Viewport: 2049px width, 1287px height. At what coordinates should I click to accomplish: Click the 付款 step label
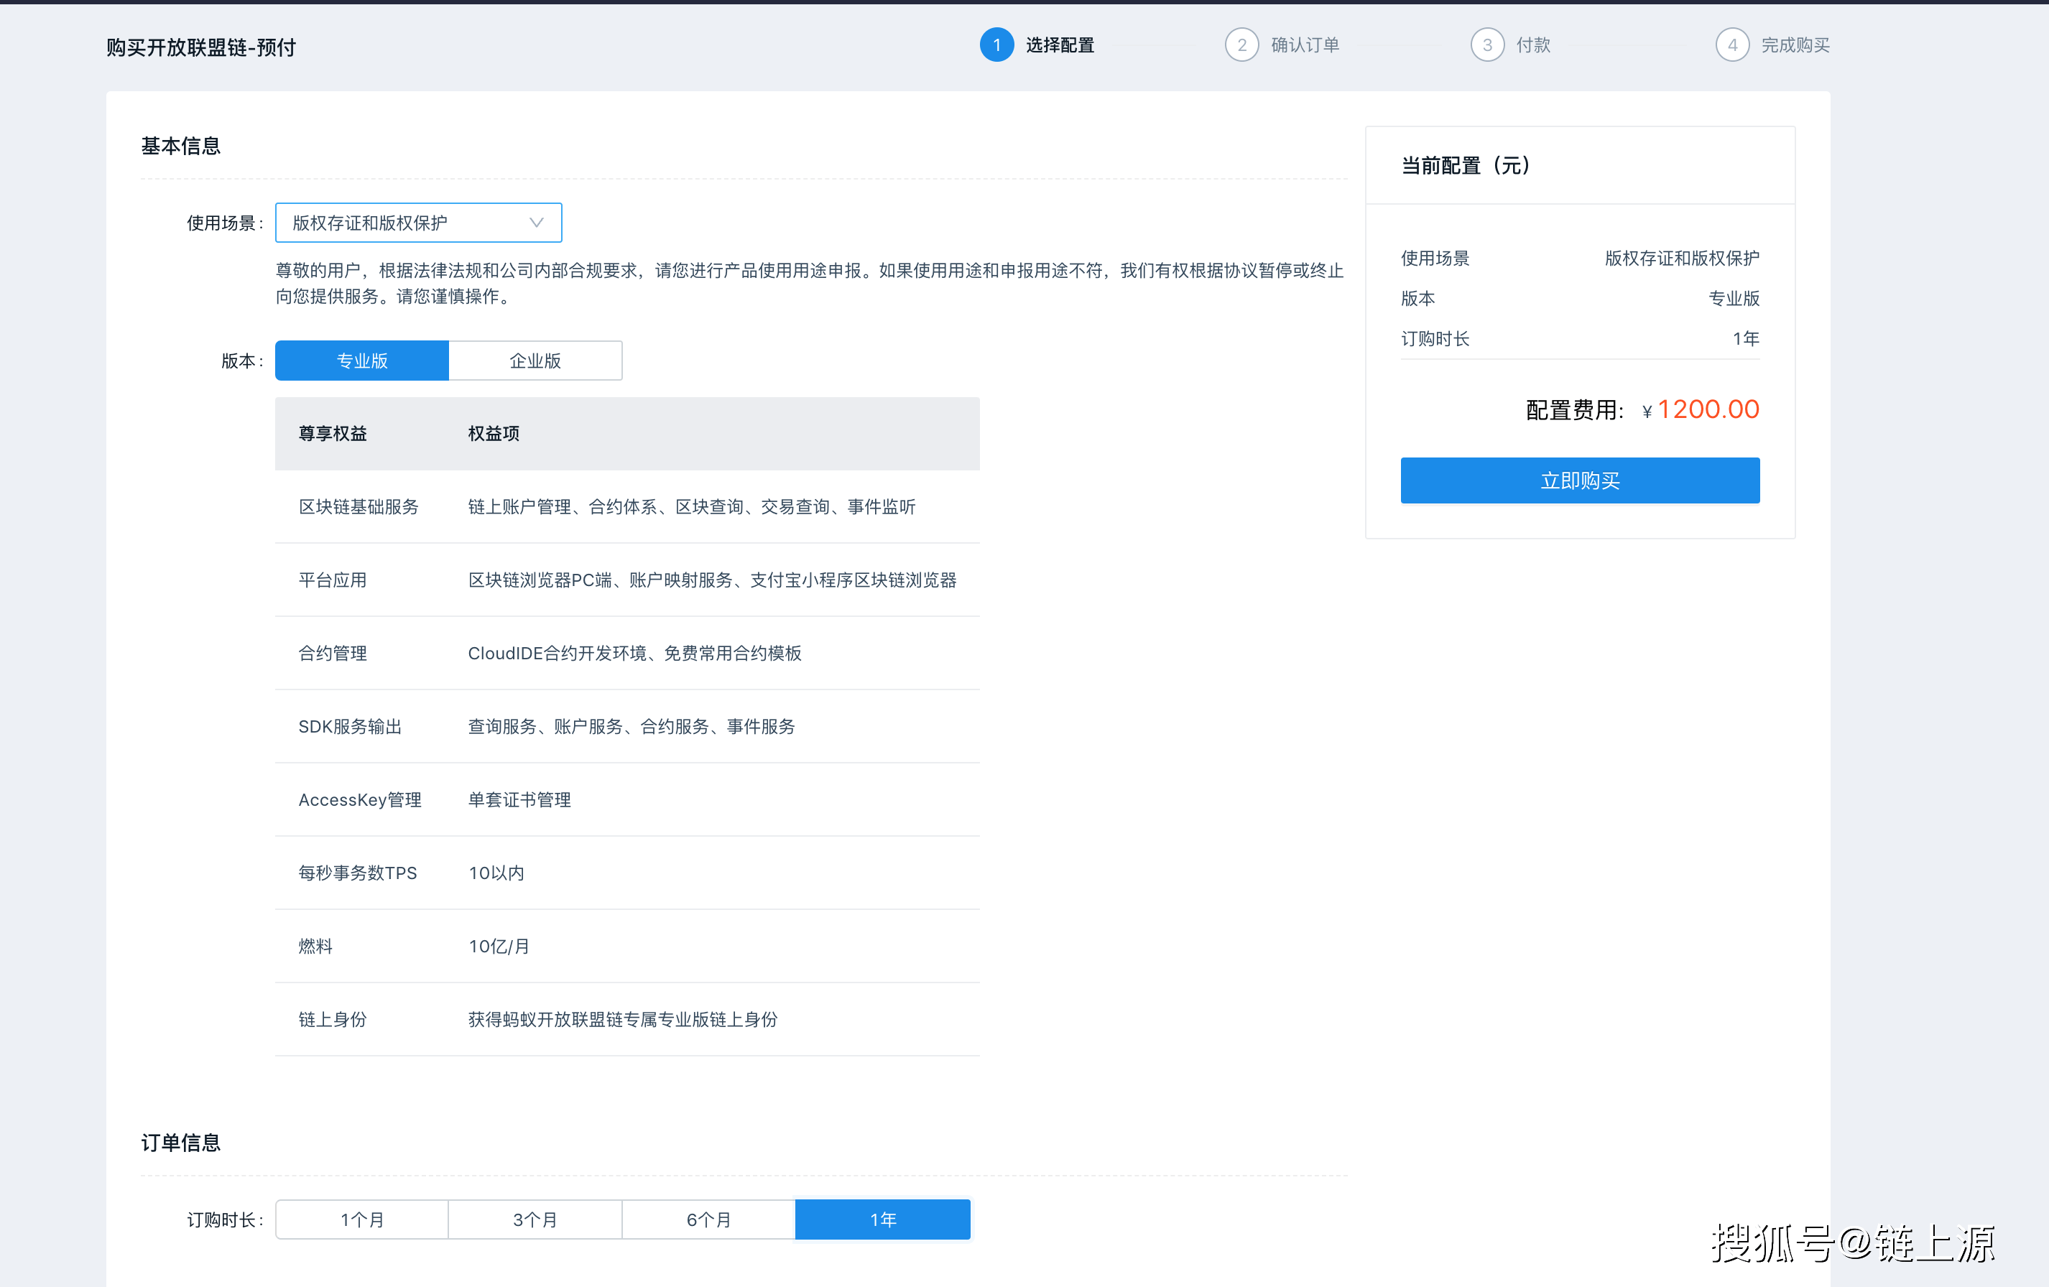(1532, 45)
